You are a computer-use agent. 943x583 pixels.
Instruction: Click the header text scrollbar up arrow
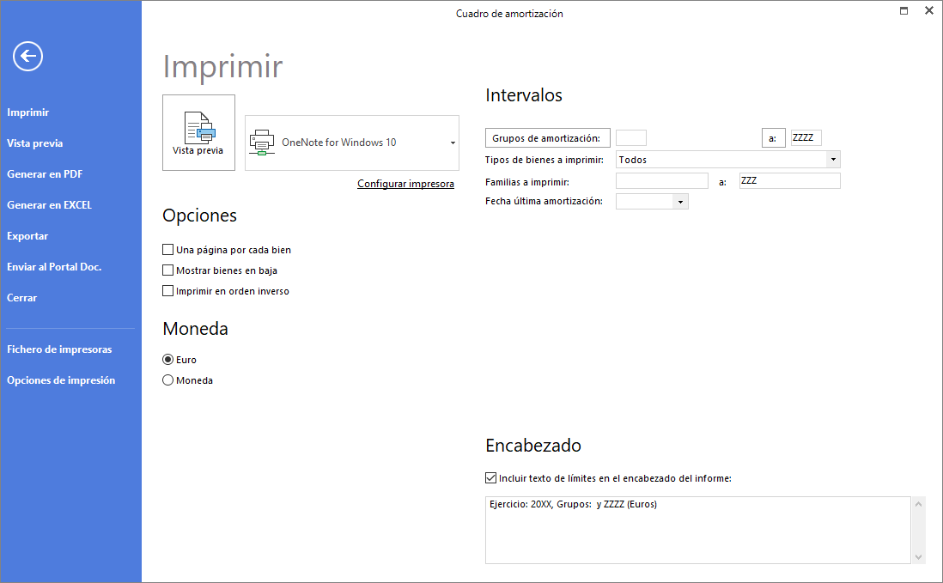pos(918,504)
